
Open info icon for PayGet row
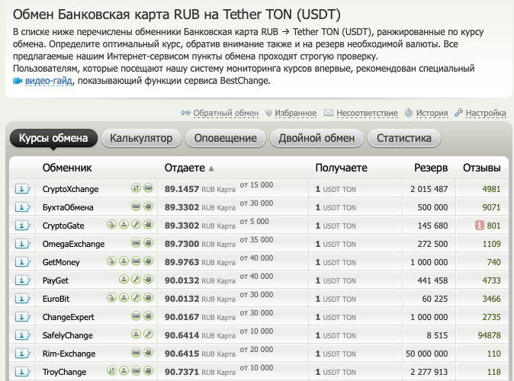(22, 280)
